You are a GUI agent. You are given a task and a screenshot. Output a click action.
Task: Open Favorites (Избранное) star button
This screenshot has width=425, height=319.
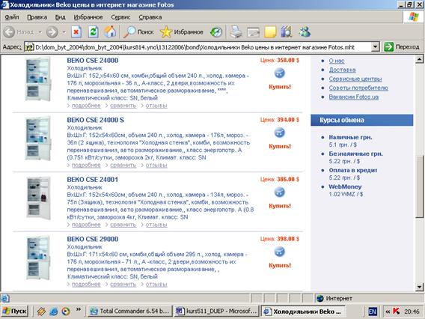tap(181, 32)
